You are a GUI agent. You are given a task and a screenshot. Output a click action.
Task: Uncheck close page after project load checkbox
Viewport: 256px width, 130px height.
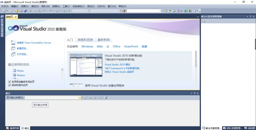[10, 82]
